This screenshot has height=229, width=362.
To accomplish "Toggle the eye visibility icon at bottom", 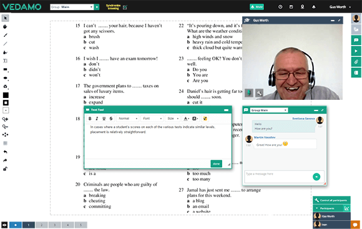I will click(4, 225).
